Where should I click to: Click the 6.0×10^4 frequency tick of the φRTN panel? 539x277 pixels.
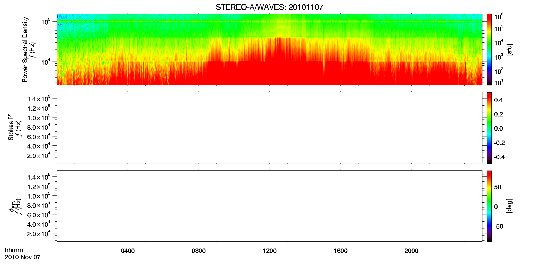39,215
